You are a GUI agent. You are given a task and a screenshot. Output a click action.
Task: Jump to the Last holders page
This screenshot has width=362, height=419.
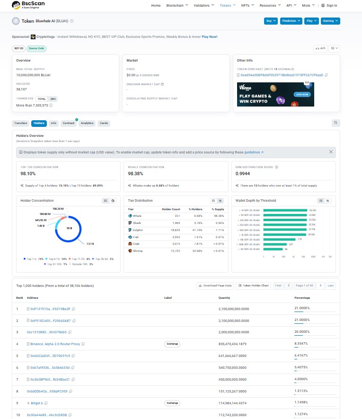coord(330,285)
